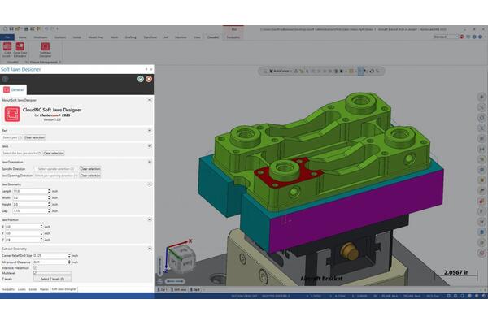Click AutoCursor in the selection bar
Image resolution: width=488 pixels, height=325 pixels.
pos(279,71)
